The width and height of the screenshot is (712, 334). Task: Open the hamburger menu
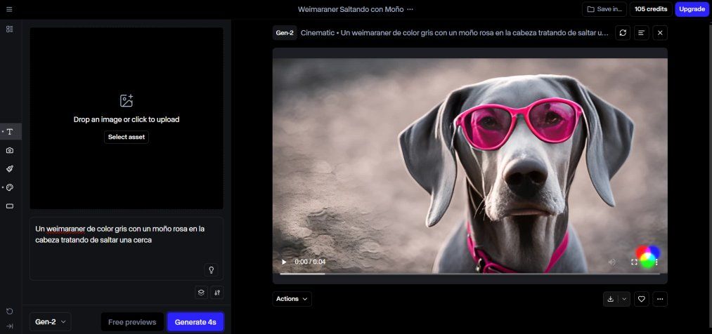[x=9, y=9]
